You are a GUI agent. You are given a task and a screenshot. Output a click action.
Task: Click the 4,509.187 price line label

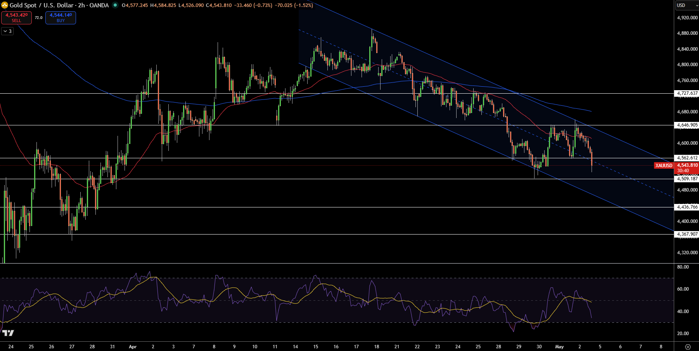click(687, 179)
